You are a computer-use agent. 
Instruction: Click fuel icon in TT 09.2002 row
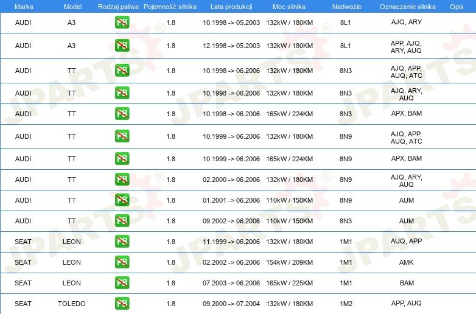pyautogui.click(x=122, y=220)
